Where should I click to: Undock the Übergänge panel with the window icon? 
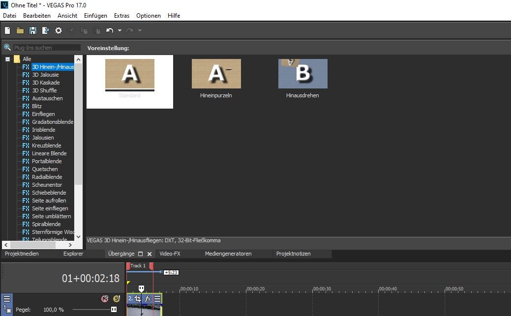(x=140, y=254)
